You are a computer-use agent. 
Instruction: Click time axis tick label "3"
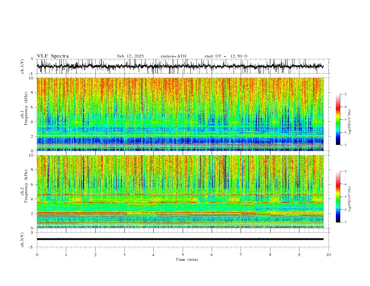tap(124, 255)
